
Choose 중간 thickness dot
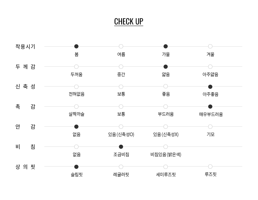pyautogui.click(x=121, y=67)
